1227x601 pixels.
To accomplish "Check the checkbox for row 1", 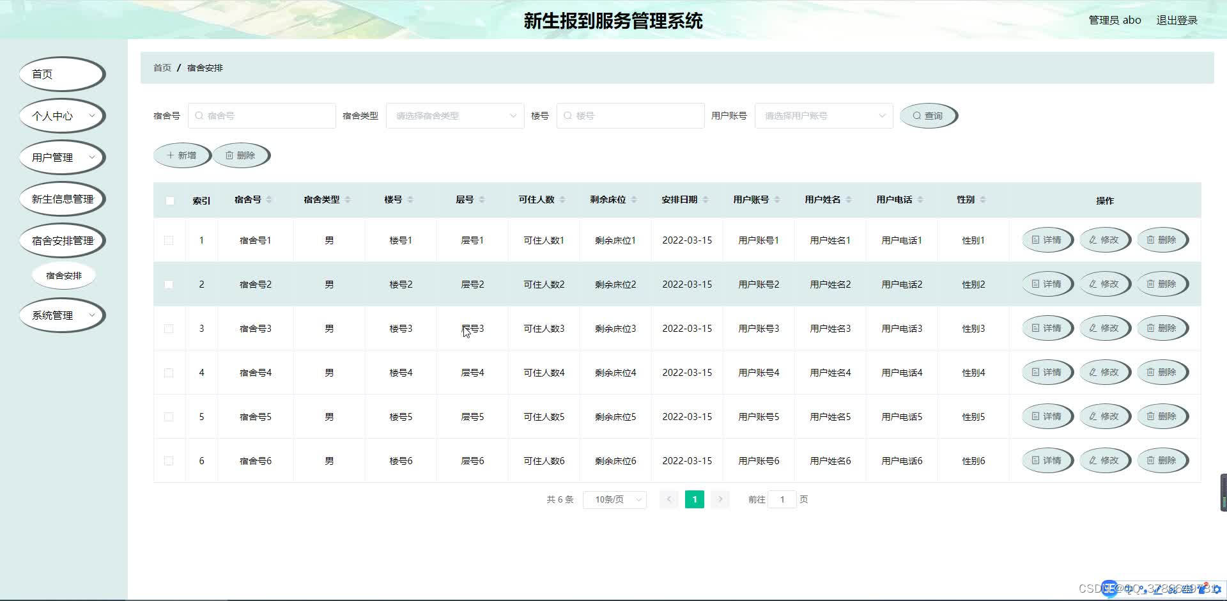I will 169,240.
